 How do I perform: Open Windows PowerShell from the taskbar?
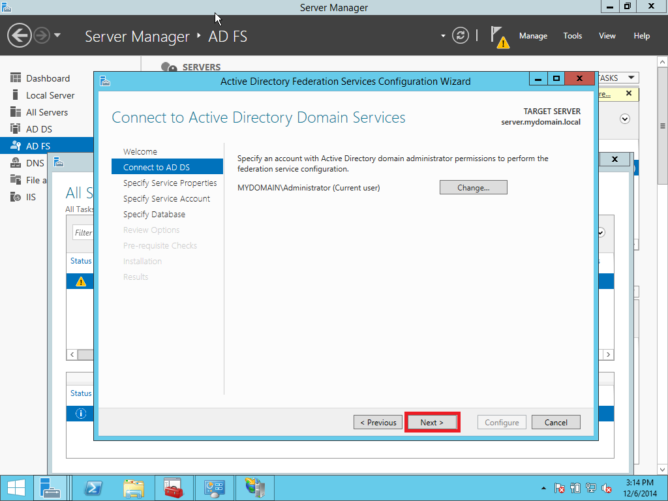93,487
